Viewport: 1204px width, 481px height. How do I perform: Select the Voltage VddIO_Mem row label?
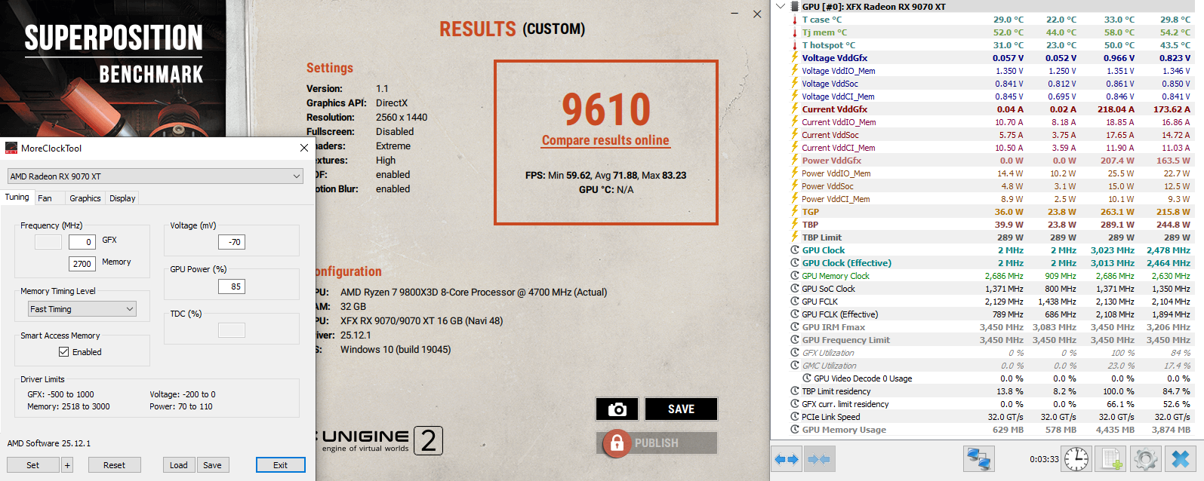click(838, 71)
